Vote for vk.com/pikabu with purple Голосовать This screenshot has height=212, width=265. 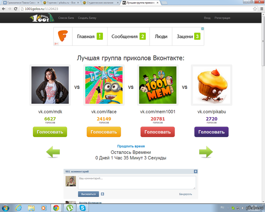point(211,132)
